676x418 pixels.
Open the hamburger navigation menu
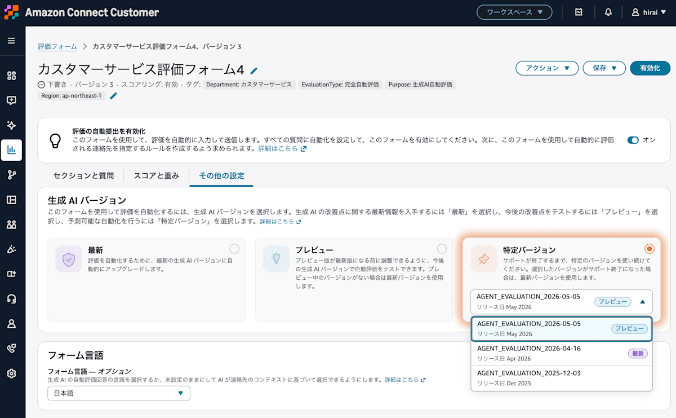click(x=11, y=41)
